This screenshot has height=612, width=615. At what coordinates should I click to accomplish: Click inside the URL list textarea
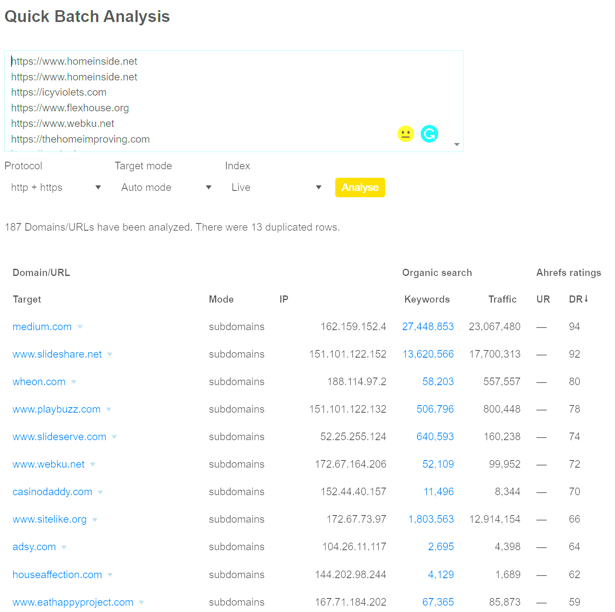pos(234,101)
